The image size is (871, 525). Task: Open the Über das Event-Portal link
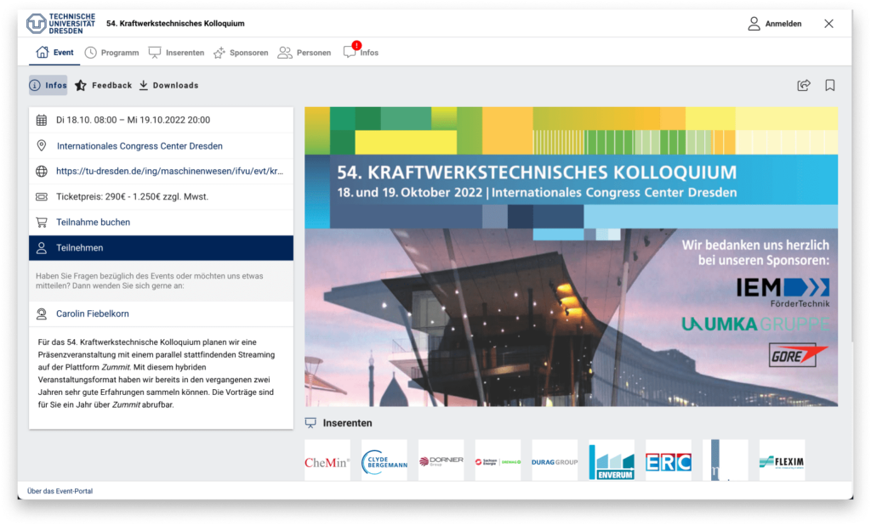point(60,490)
